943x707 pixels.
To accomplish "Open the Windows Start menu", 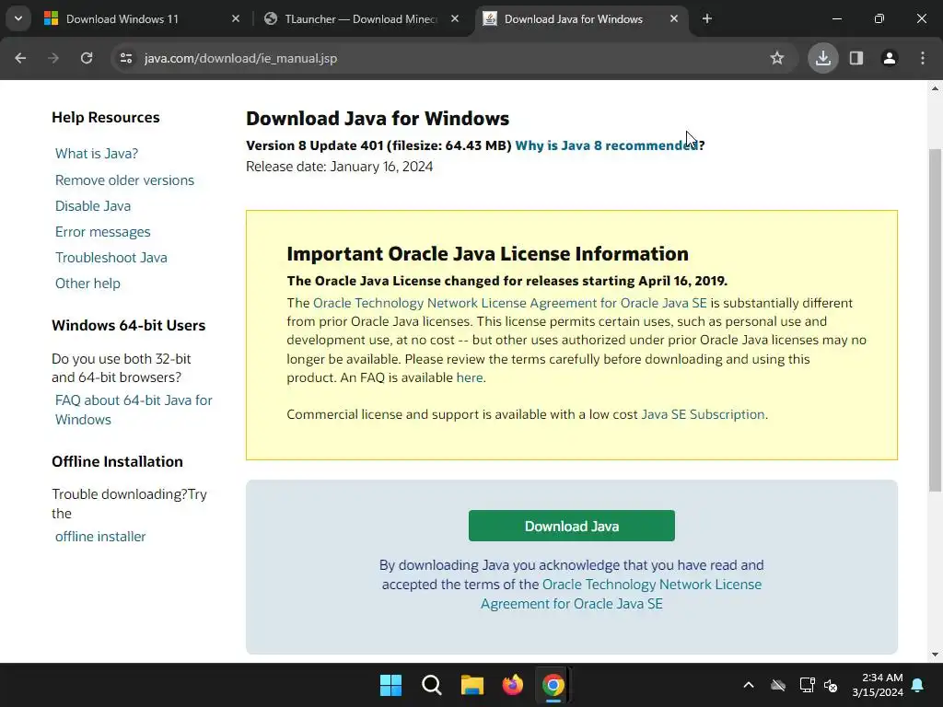I will [390, 685].
